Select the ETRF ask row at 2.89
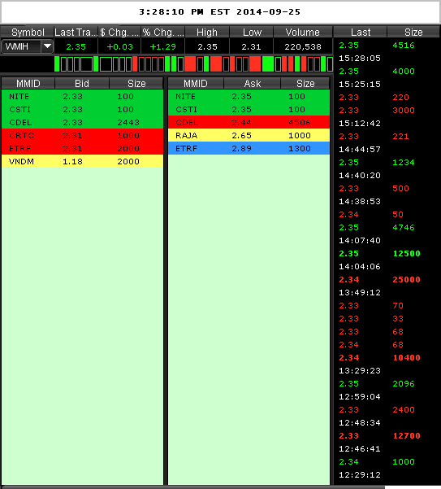The image size is (441, 489). point(249,148)
